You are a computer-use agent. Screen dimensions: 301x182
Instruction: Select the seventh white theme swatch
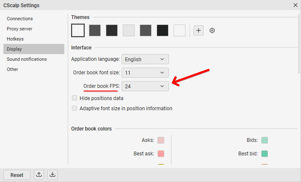pyautogui.click(x=179, y=30)
